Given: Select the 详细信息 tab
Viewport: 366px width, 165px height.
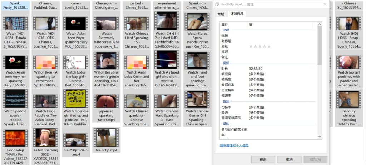Looking at the screenshot, I should coord(237,14).
